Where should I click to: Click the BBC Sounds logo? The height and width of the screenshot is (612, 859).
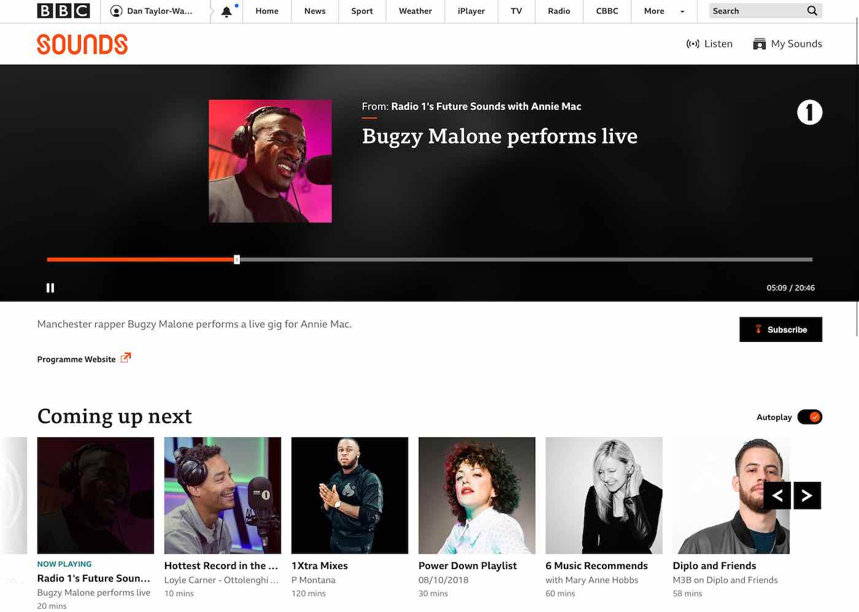tap(82, 44)
